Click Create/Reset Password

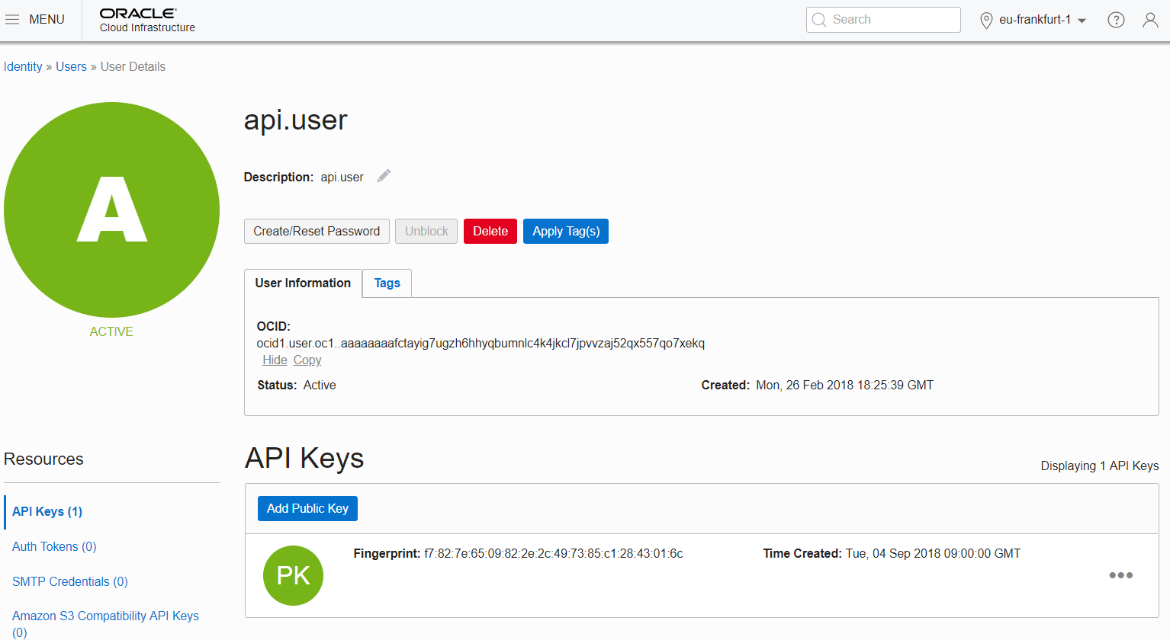(x=317, y=231)
